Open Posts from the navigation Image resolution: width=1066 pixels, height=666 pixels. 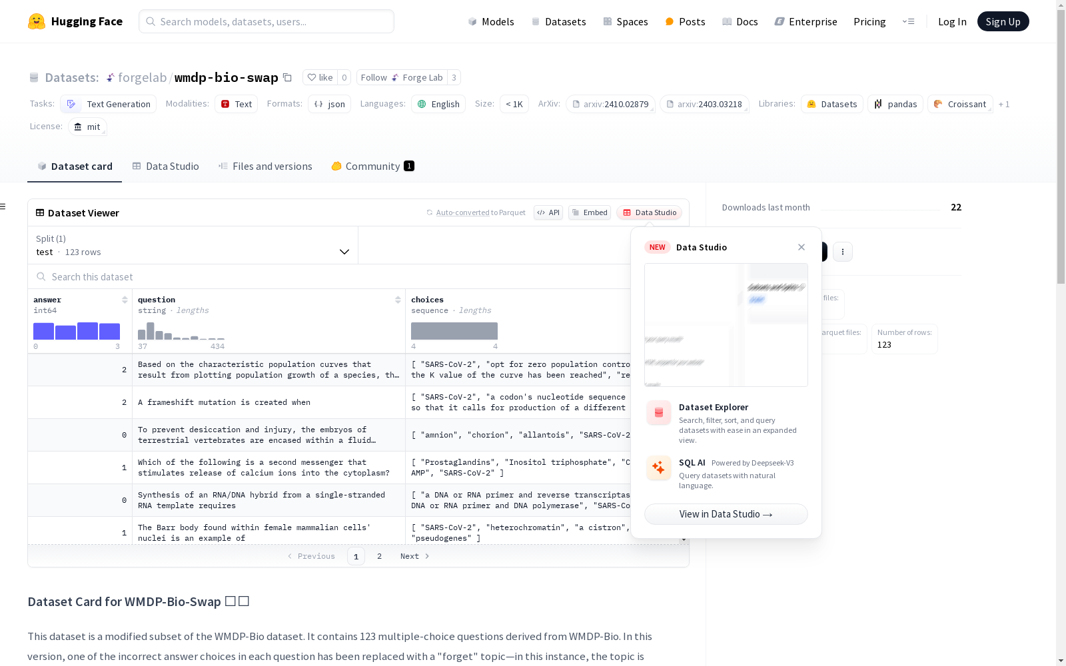tap(685, 21)
